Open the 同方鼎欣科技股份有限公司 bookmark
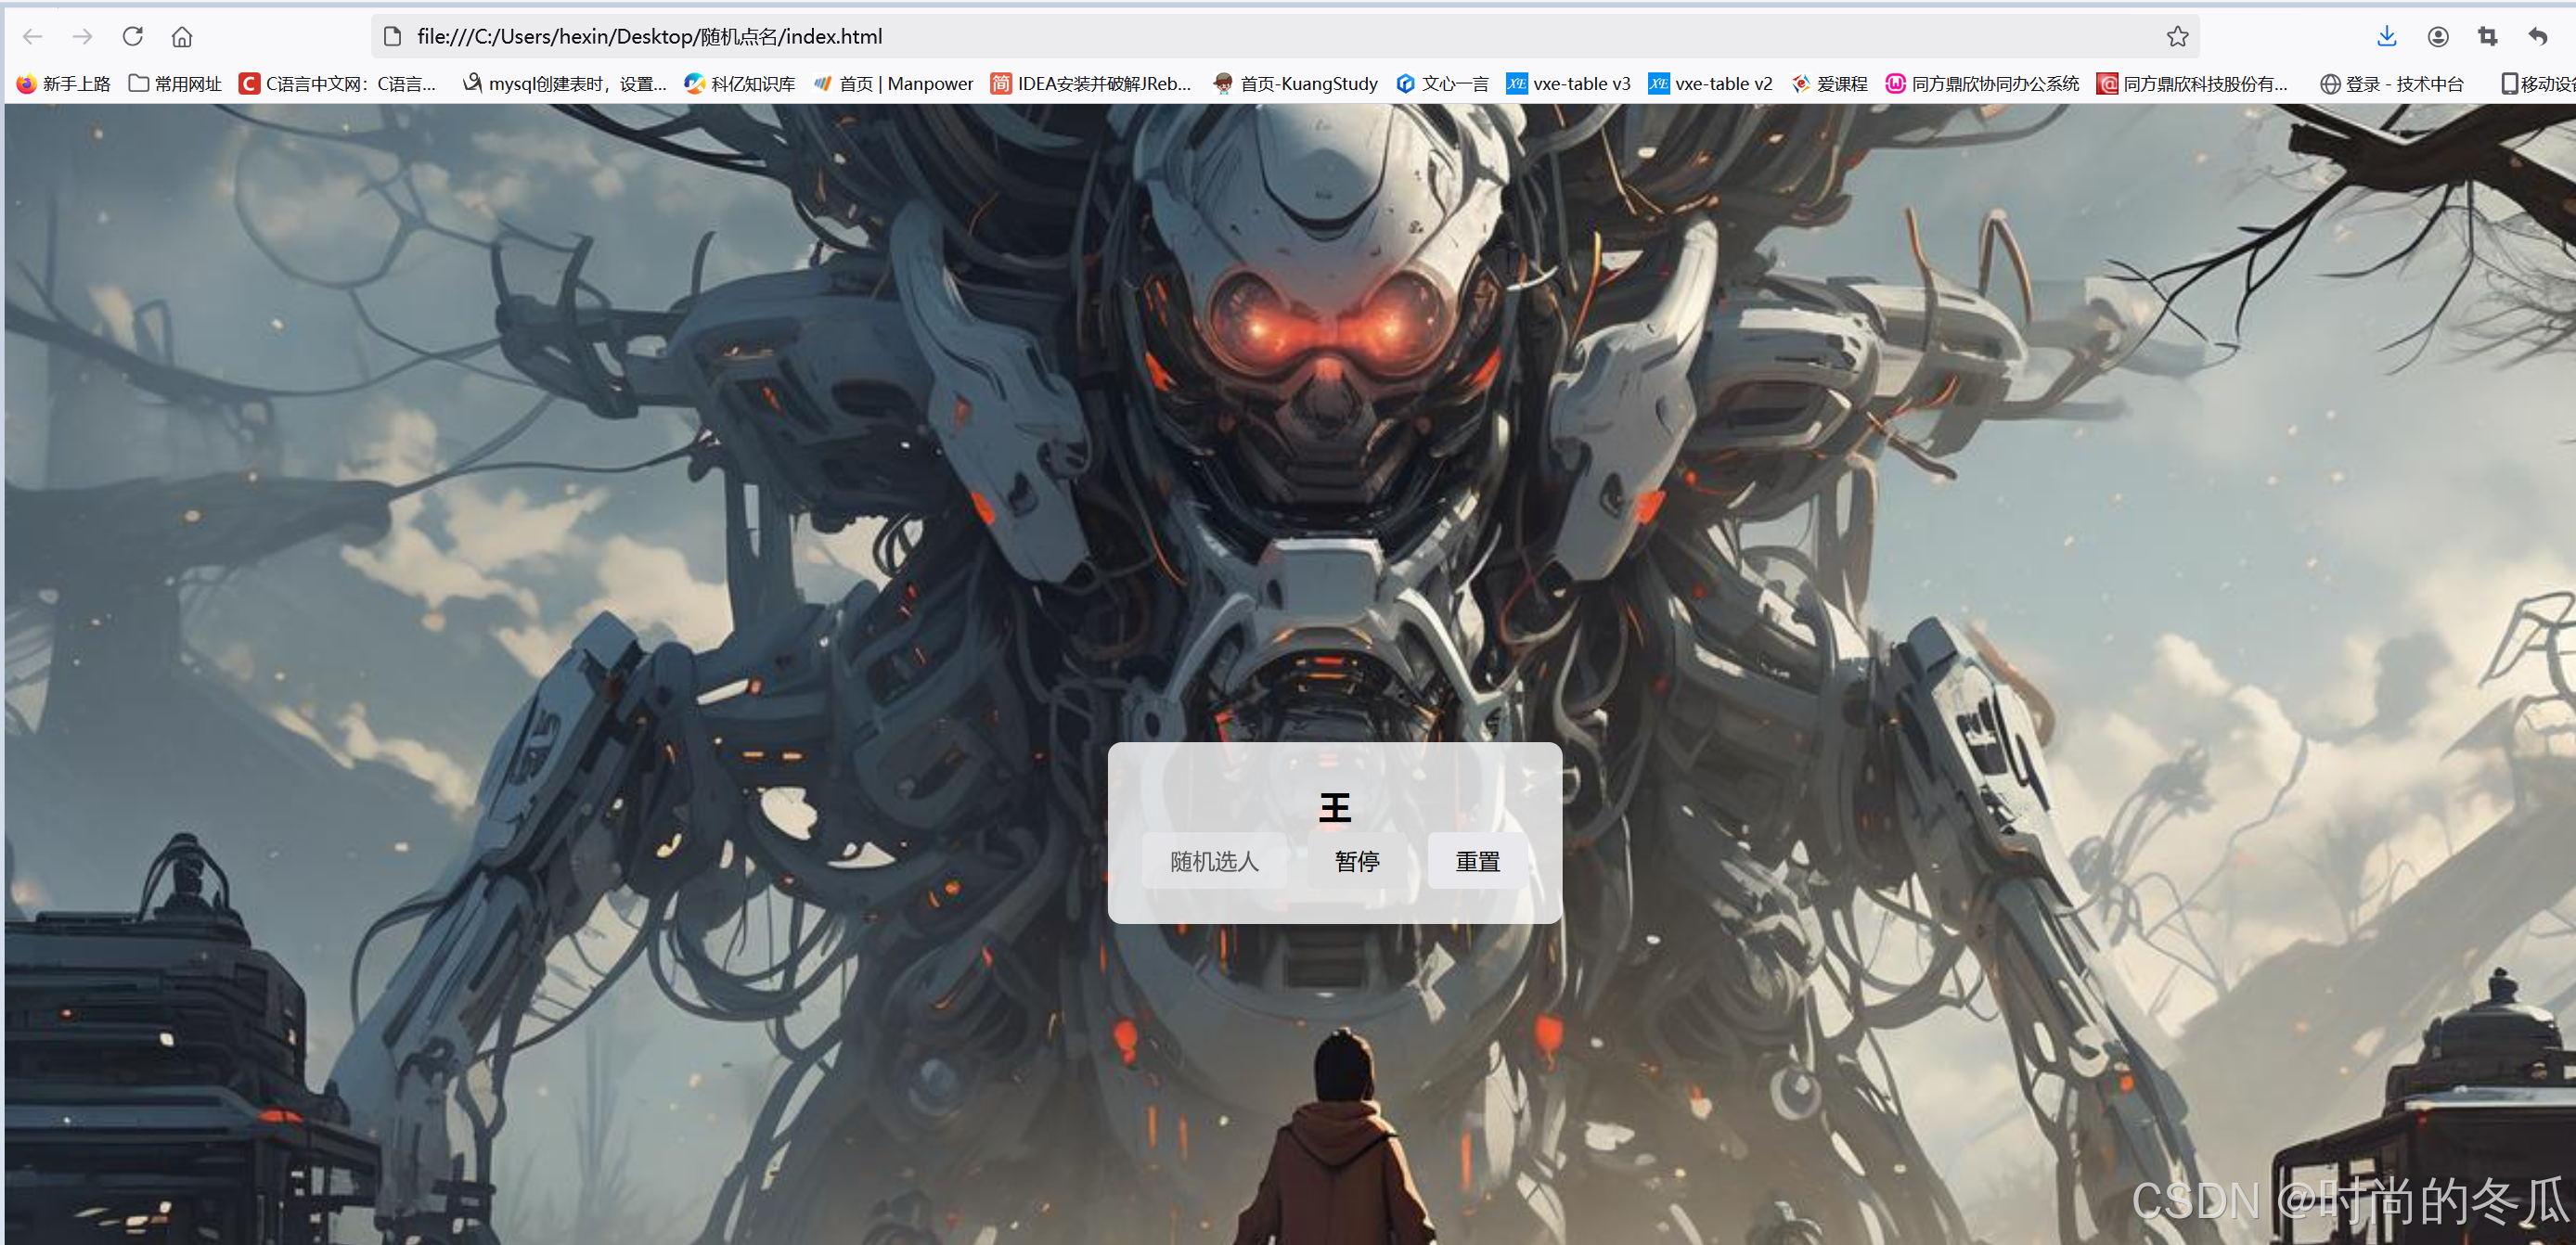This screenshot has width=2576, height=1245. point(2192,84)
